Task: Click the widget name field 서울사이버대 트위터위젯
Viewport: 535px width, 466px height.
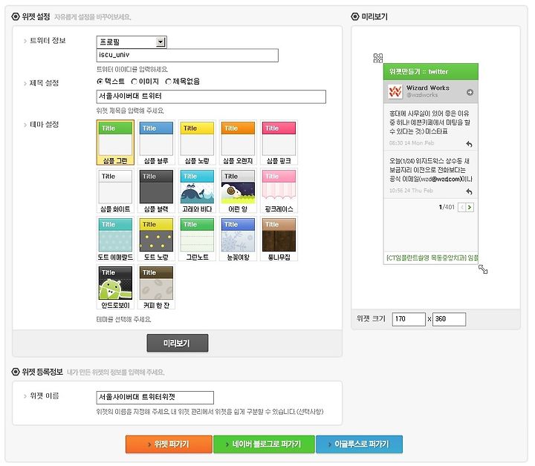Action: (155, 398)
